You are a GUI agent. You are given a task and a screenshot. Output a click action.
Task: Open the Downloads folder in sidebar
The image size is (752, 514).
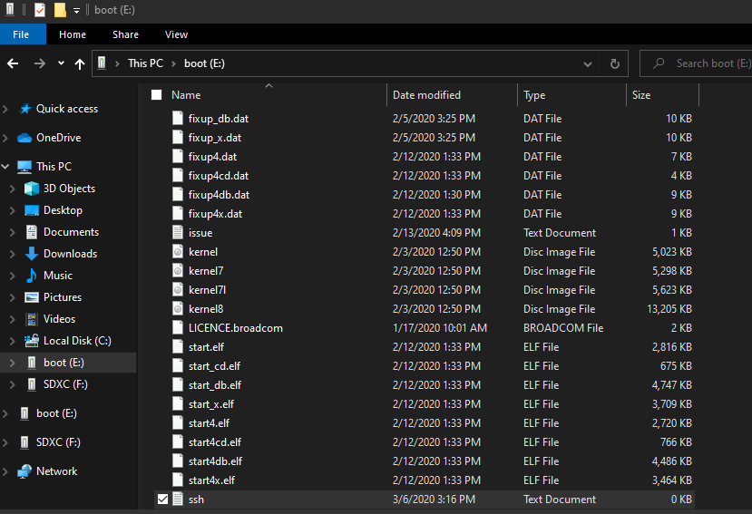(70, 254)
